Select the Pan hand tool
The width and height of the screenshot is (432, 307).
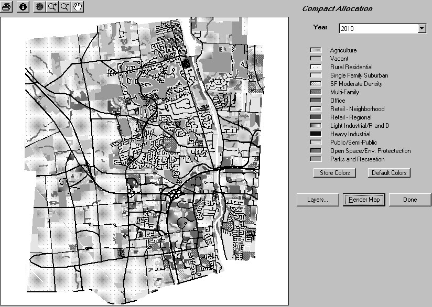78,6
